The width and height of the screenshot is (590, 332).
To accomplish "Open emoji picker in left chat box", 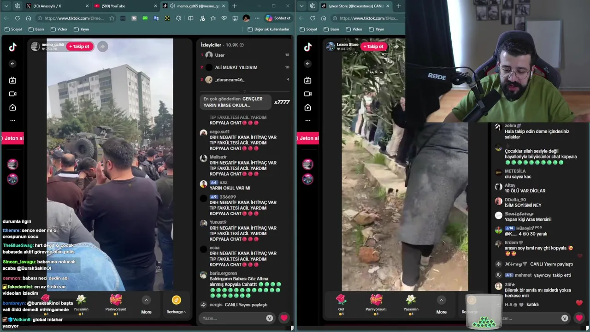I will [x=270, y=318].
